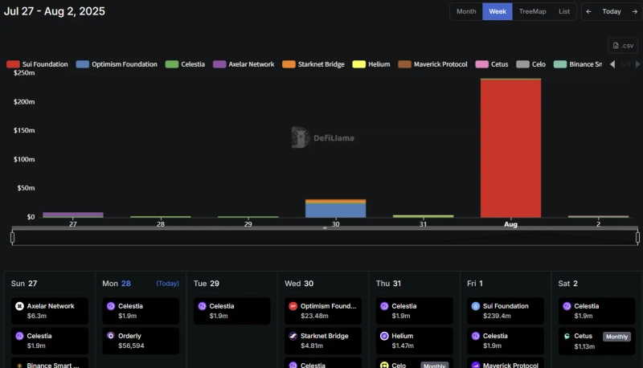The height and width of the screenshot is (368, 643).
Task: Click the Cetus icon under Saturday
Action: coord(567,336)
